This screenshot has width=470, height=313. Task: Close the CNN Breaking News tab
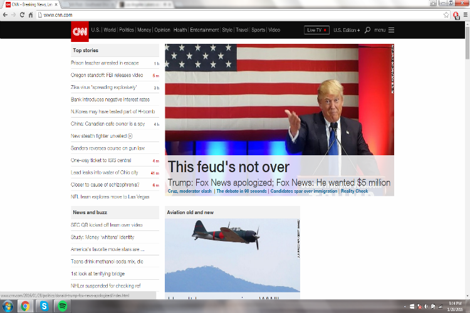tap(56, 4)
